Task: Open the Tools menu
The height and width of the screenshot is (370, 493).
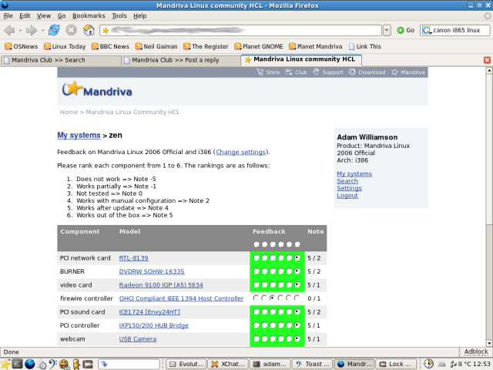Action: [x=119, y=15]
